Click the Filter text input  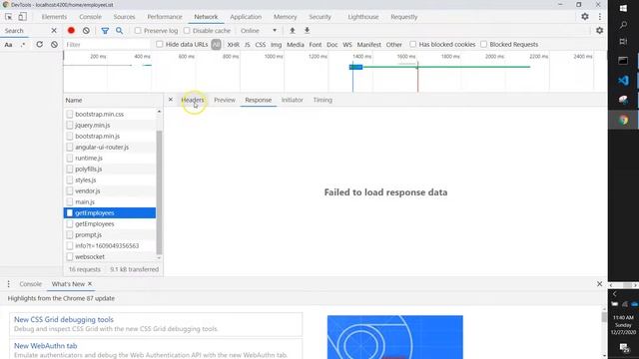[108, 44]
